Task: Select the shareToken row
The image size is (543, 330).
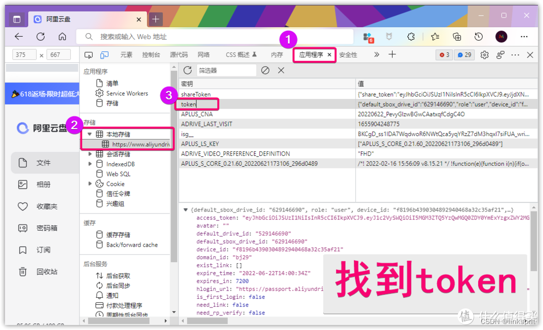Action: click(358, 94)
